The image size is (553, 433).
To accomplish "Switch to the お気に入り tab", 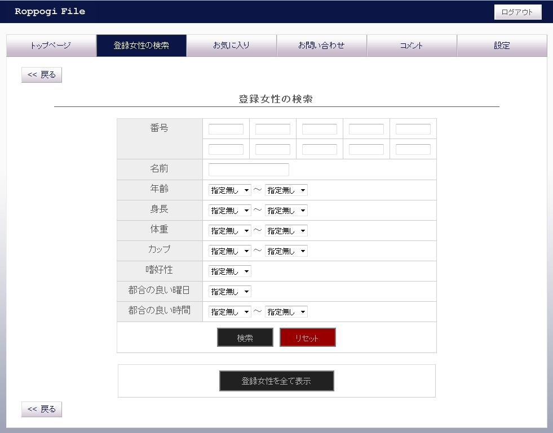I will 231,46.
